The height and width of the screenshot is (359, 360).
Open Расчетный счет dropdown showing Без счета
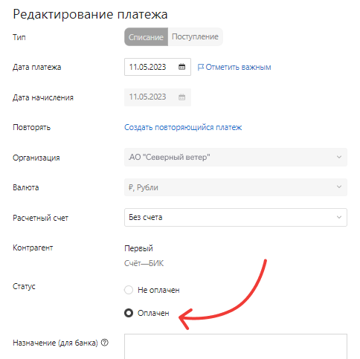[x=236, y=217]
